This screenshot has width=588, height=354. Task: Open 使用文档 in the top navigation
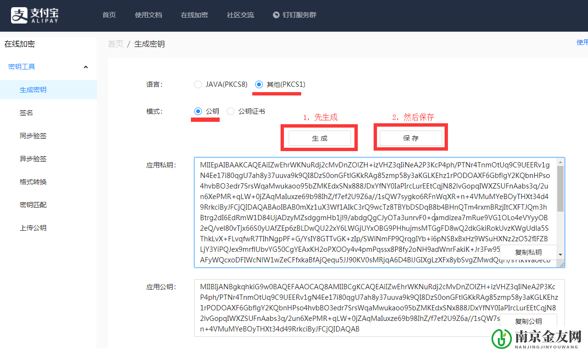(148, 15)
